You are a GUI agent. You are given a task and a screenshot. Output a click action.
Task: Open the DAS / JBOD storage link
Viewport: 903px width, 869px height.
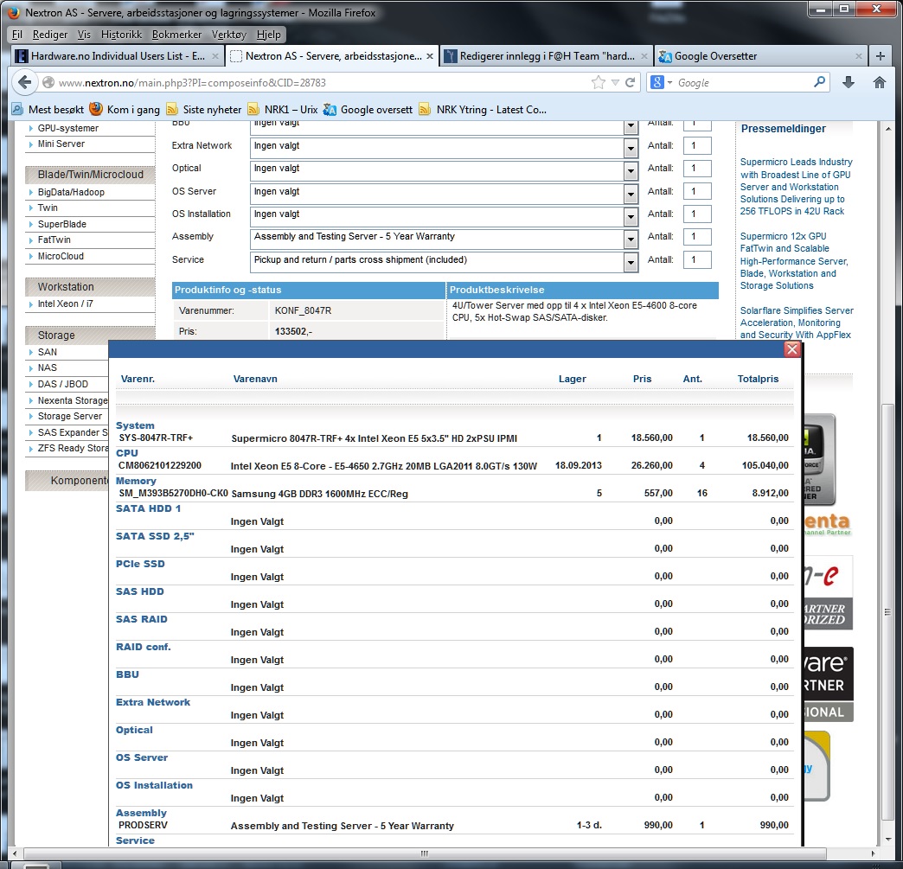pyautogui.click(x=63, y=384)
